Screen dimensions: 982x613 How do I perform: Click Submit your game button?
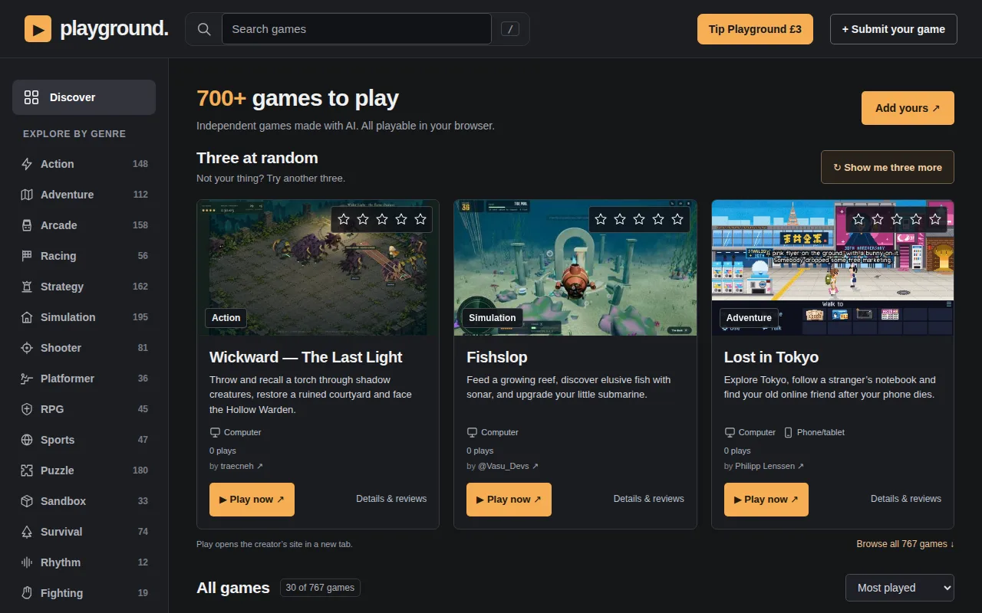point(894,29)
